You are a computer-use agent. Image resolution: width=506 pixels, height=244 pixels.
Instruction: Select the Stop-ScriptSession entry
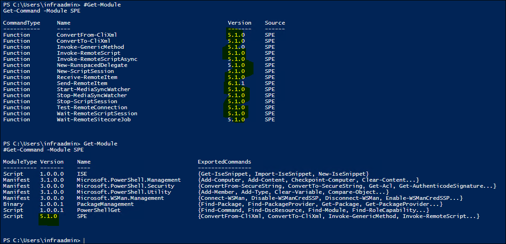click(87, 101)
